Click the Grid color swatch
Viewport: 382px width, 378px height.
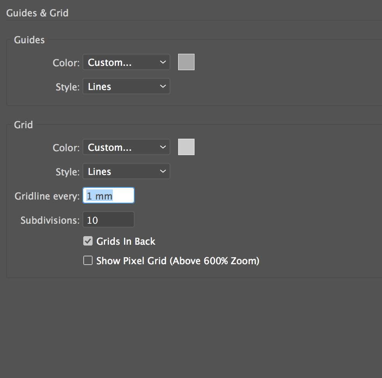(186, 147)
